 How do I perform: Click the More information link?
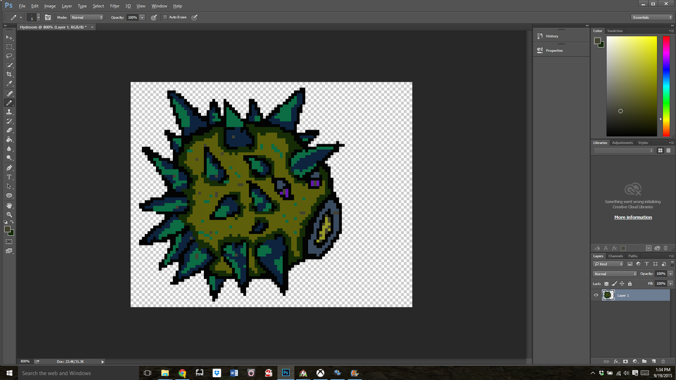[633, 217]
